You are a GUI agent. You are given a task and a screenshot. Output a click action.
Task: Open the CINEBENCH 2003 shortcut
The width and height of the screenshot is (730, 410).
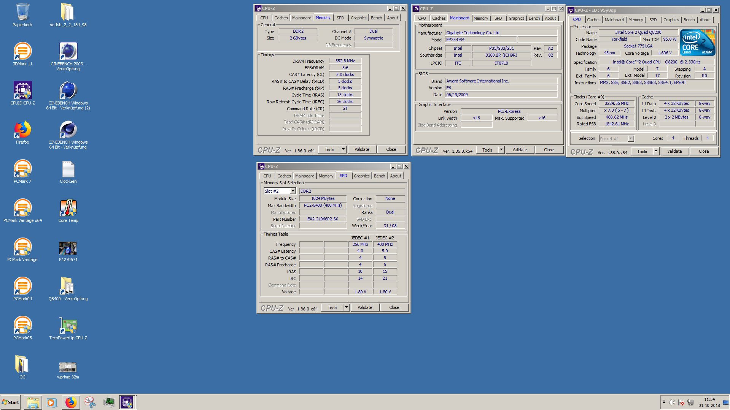[x=68, y=57]
